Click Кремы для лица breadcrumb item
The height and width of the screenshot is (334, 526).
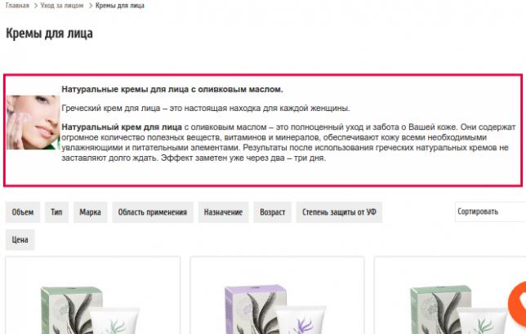click(120, 6)
